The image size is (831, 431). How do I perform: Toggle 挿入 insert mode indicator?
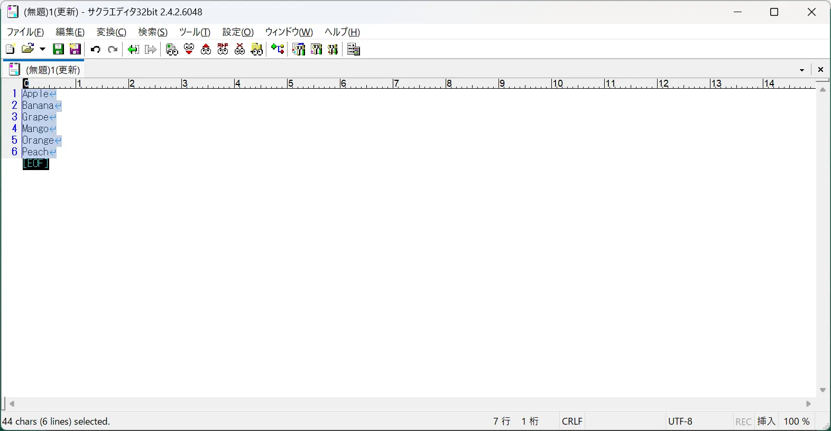(x=766, y=421)
